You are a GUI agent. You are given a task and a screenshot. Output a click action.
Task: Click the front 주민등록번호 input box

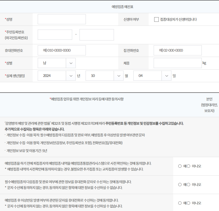(x=55, y=35)
